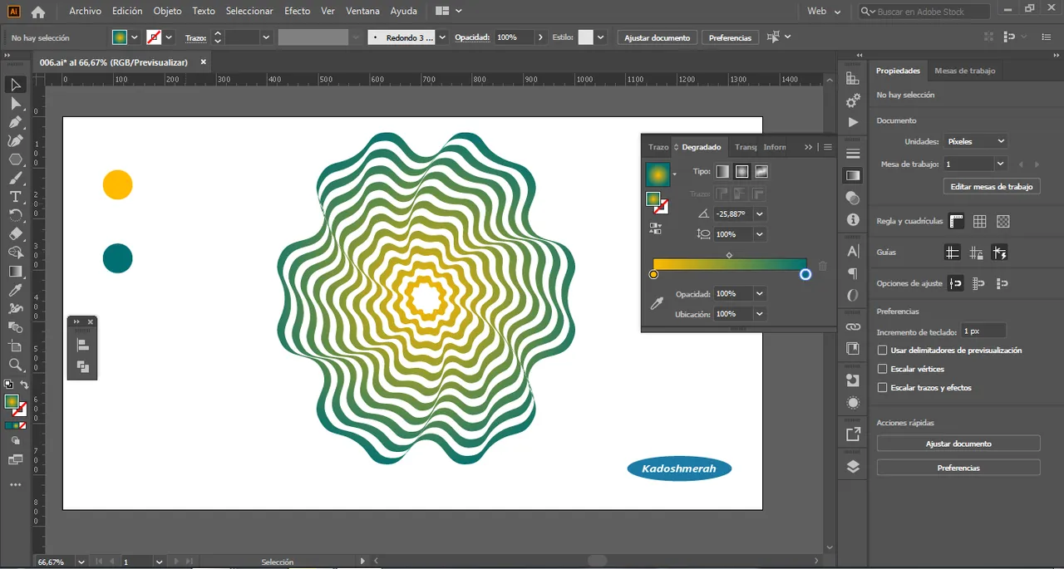Open the Web workspace switcher dropdown
Image resolution: width=1064 pixels, height=569 pixels.
point(825,12)
